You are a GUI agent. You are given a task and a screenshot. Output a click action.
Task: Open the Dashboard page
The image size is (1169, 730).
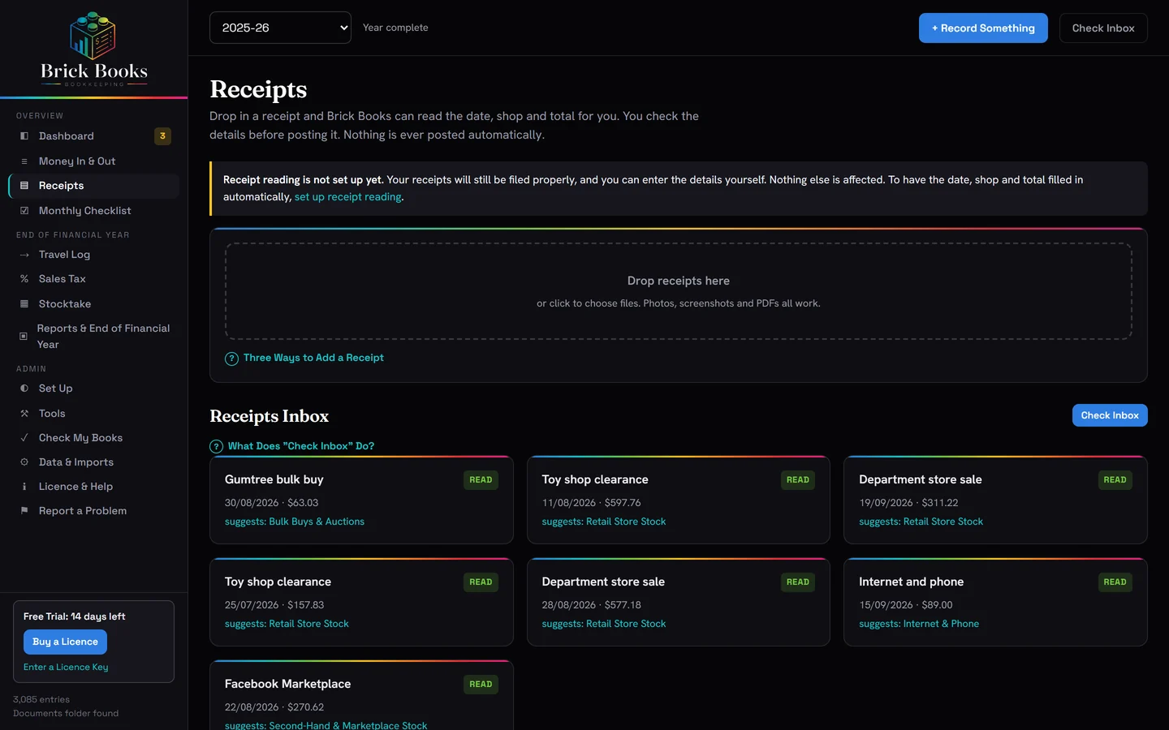click(x=93, y=136)
